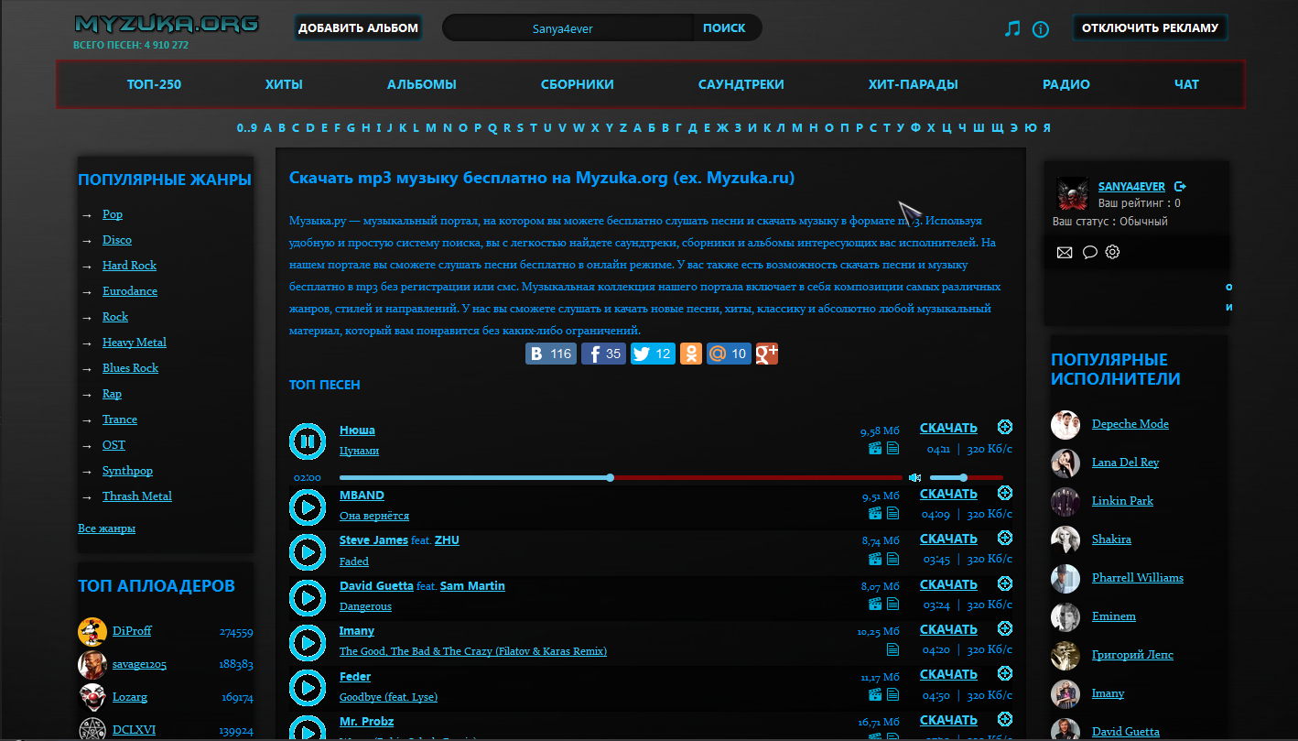Open the Depeche Mode artist page

[1128, 423]
